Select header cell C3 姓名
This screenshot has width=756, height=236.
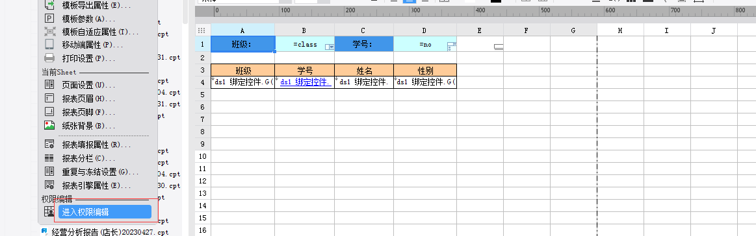pos(364,70)
